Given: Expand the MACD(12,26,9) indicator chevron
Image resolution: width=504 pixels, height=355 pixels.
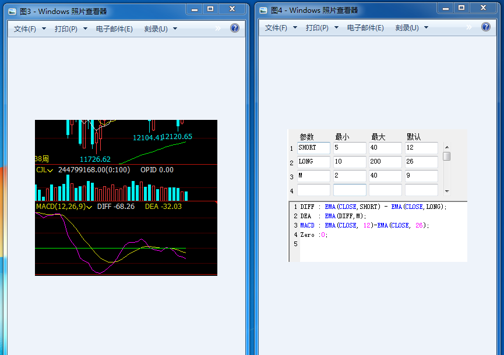Looking at the screenshot, I should (x=90, y=207).
